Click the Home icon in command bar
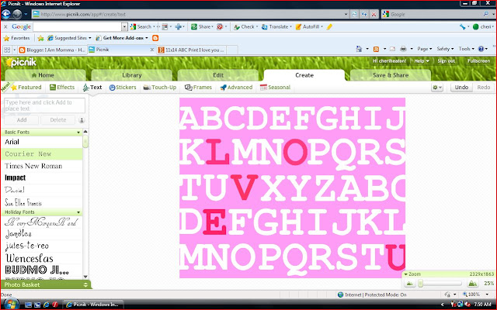The image size is (497, 310). [x=359, y=49]
